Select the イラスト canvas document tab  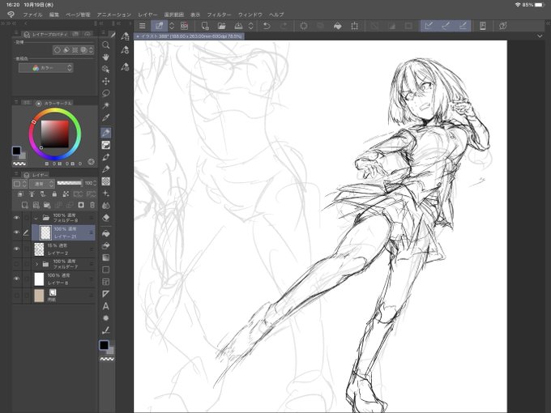point(189,36)
